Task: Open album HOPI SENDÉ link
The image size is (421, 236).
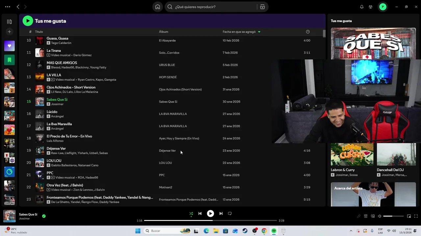Action: [x=168, y=77]
